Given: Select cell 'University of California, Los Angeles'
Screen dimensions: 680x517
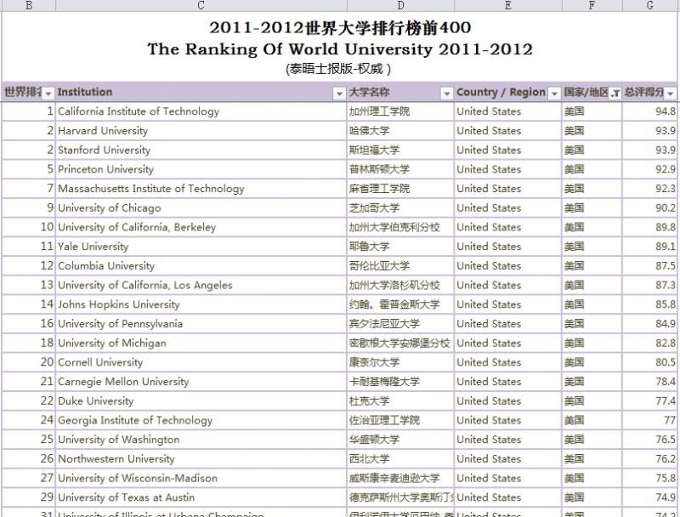Looking at the screenshot, I should (x=201, y=285).
